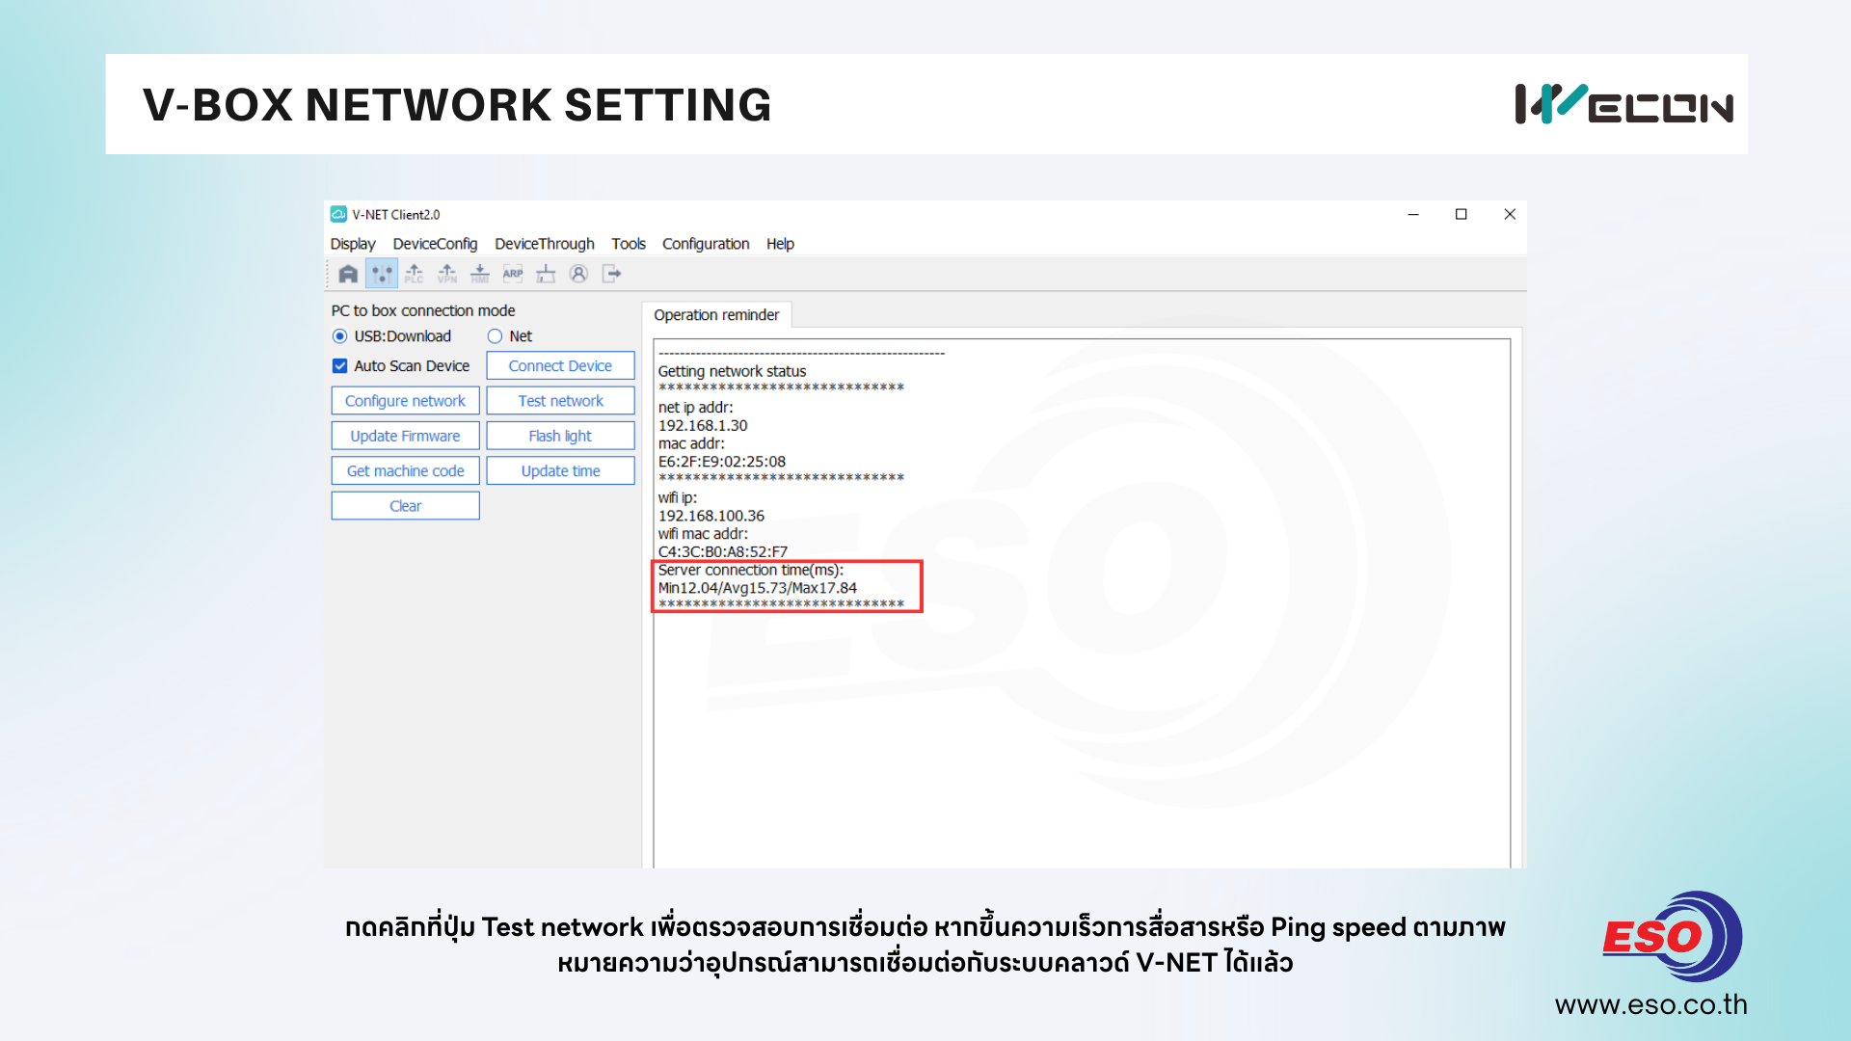Click the Configure network button
The height and width of the screenshot is (1041, 1851).
[405, 401]
